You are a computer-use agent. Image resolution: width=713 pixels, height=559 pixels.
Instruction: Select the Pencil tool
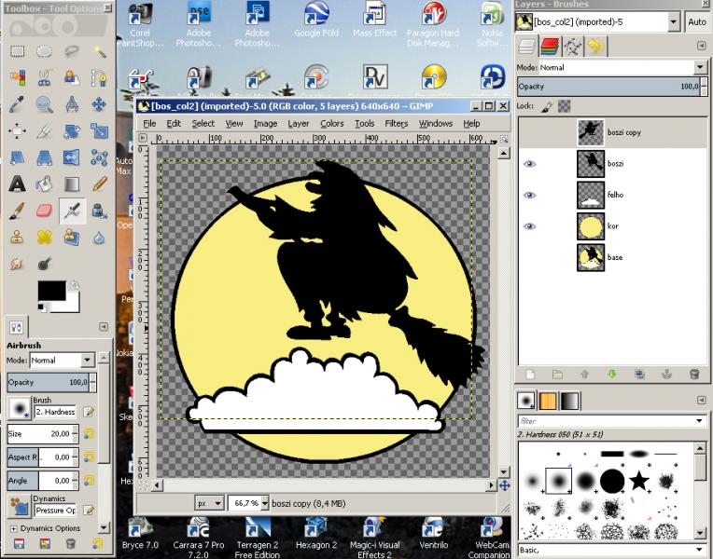[x=99, y=184]
